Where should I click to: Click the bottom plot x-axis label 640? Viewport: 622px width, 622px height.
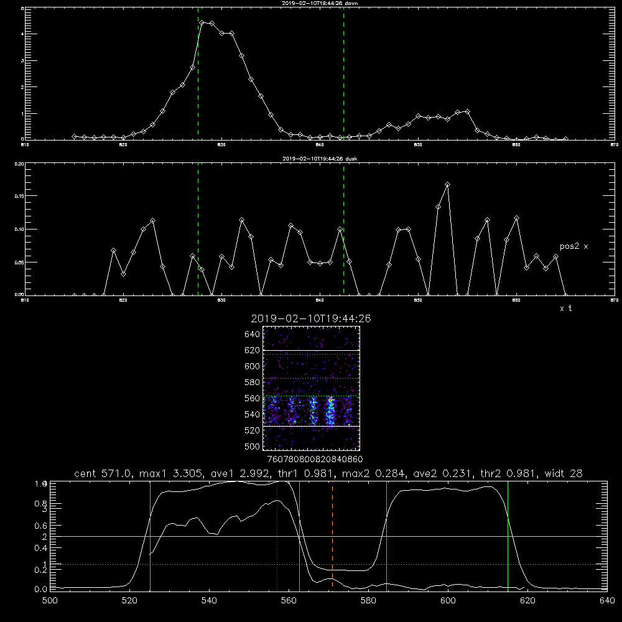[x=607, y=601]
